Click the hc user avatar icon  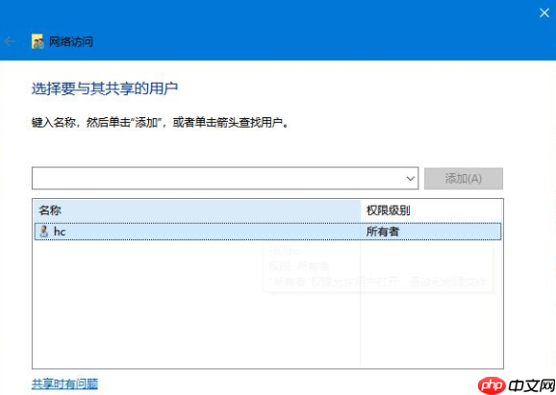tap(43, 232)
